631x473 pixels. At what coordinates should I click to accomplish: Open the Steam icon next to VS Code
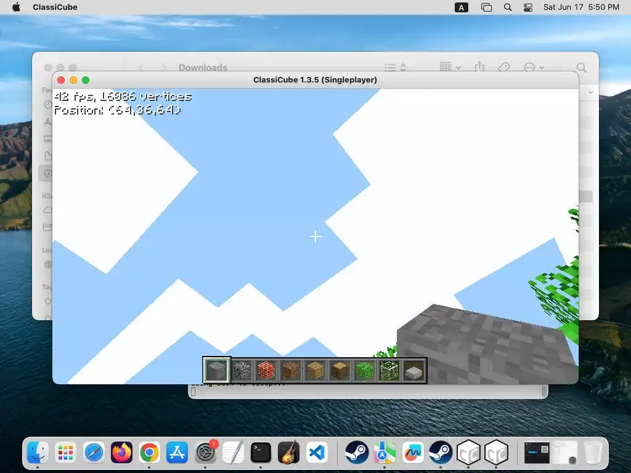pos(357,453)
